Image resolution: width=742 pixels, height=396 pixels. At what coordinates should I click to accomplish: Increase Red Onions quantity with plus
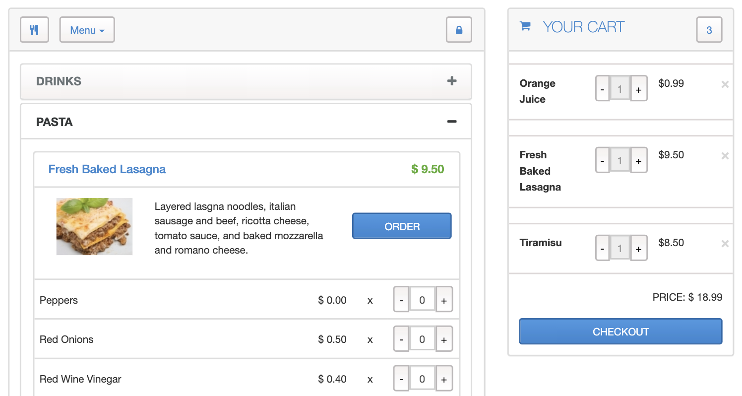(x=444, y=339)
